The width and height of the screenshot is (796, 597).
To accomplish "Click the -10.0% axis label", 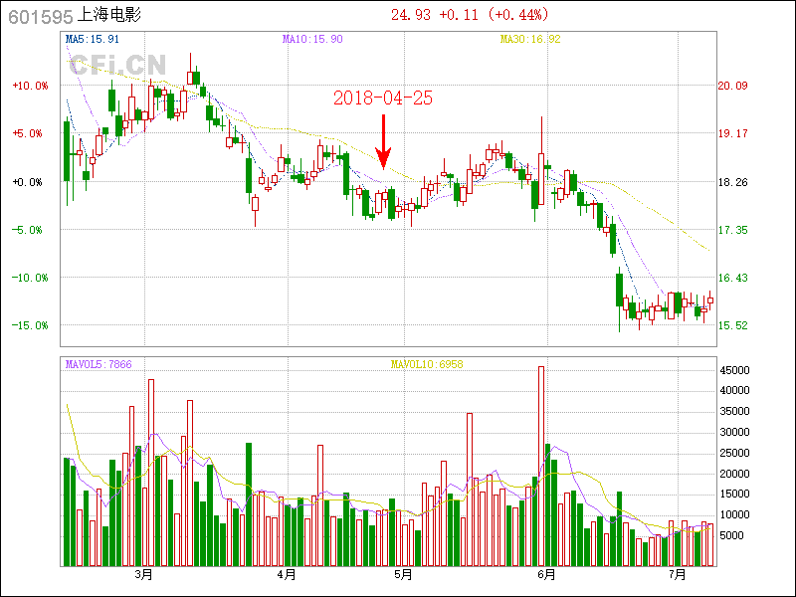I will point(31,278).
